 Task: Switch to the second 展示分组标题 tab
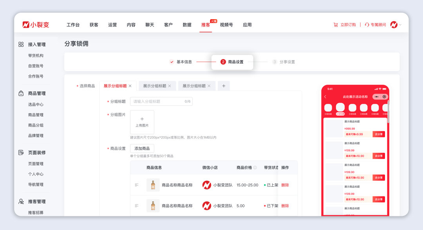154,86
